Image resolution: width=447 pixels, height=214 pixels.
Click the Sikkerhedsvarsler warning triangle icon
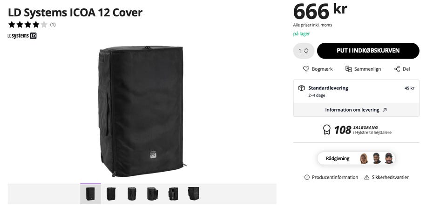pyautogui.click(x=366, y=177)
